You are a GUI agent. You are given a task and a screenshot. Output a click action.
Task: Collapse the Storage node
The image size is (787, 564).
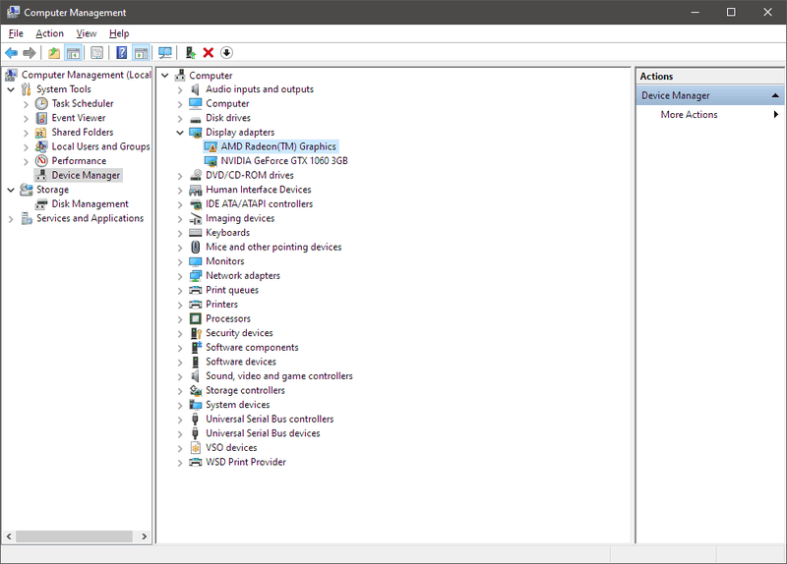click(11, 190)
